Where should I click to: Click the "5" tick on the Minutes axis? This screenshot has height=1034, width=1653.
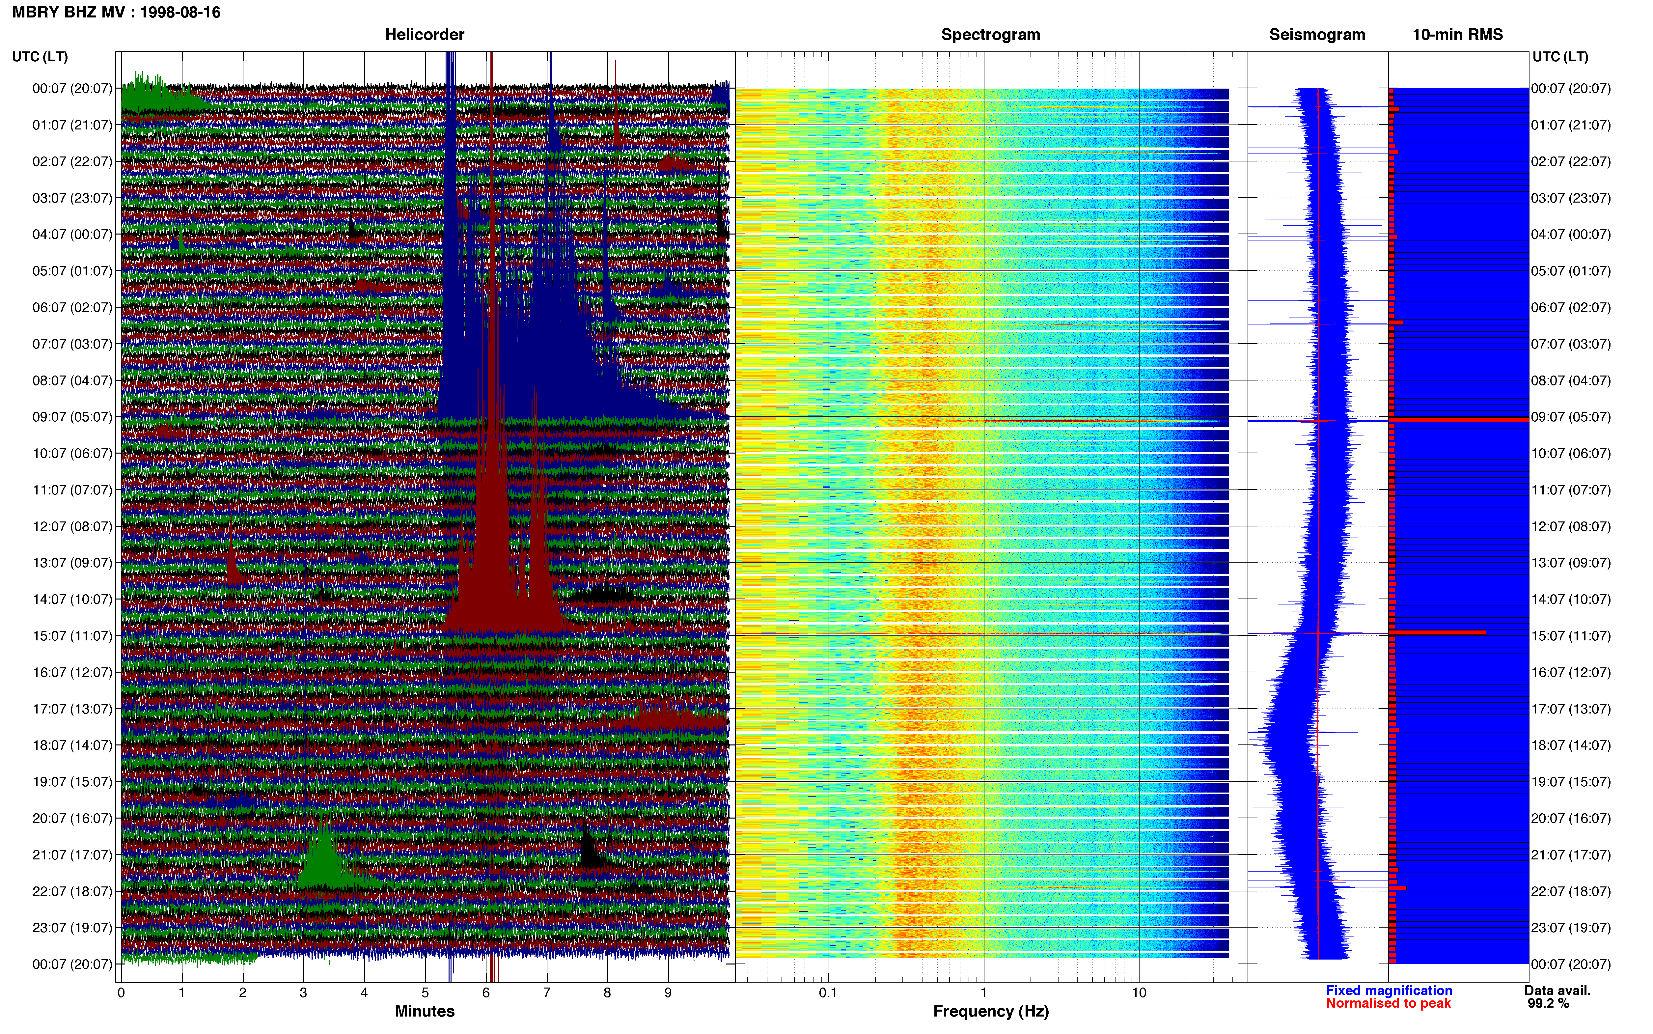[x=425, y=993]
